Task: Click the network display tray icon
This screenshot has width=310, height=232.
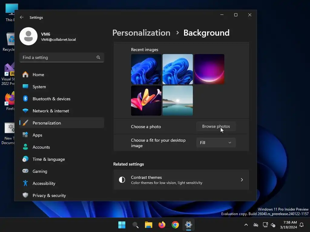Action: pos(265,225)
